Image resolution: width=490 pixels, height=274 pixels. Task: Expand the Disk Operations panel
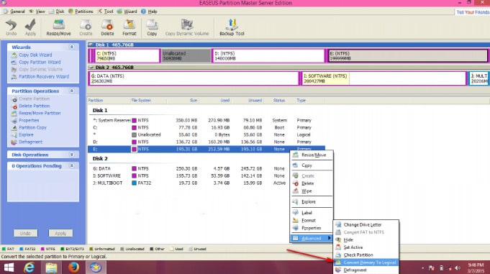coord(71,155)
